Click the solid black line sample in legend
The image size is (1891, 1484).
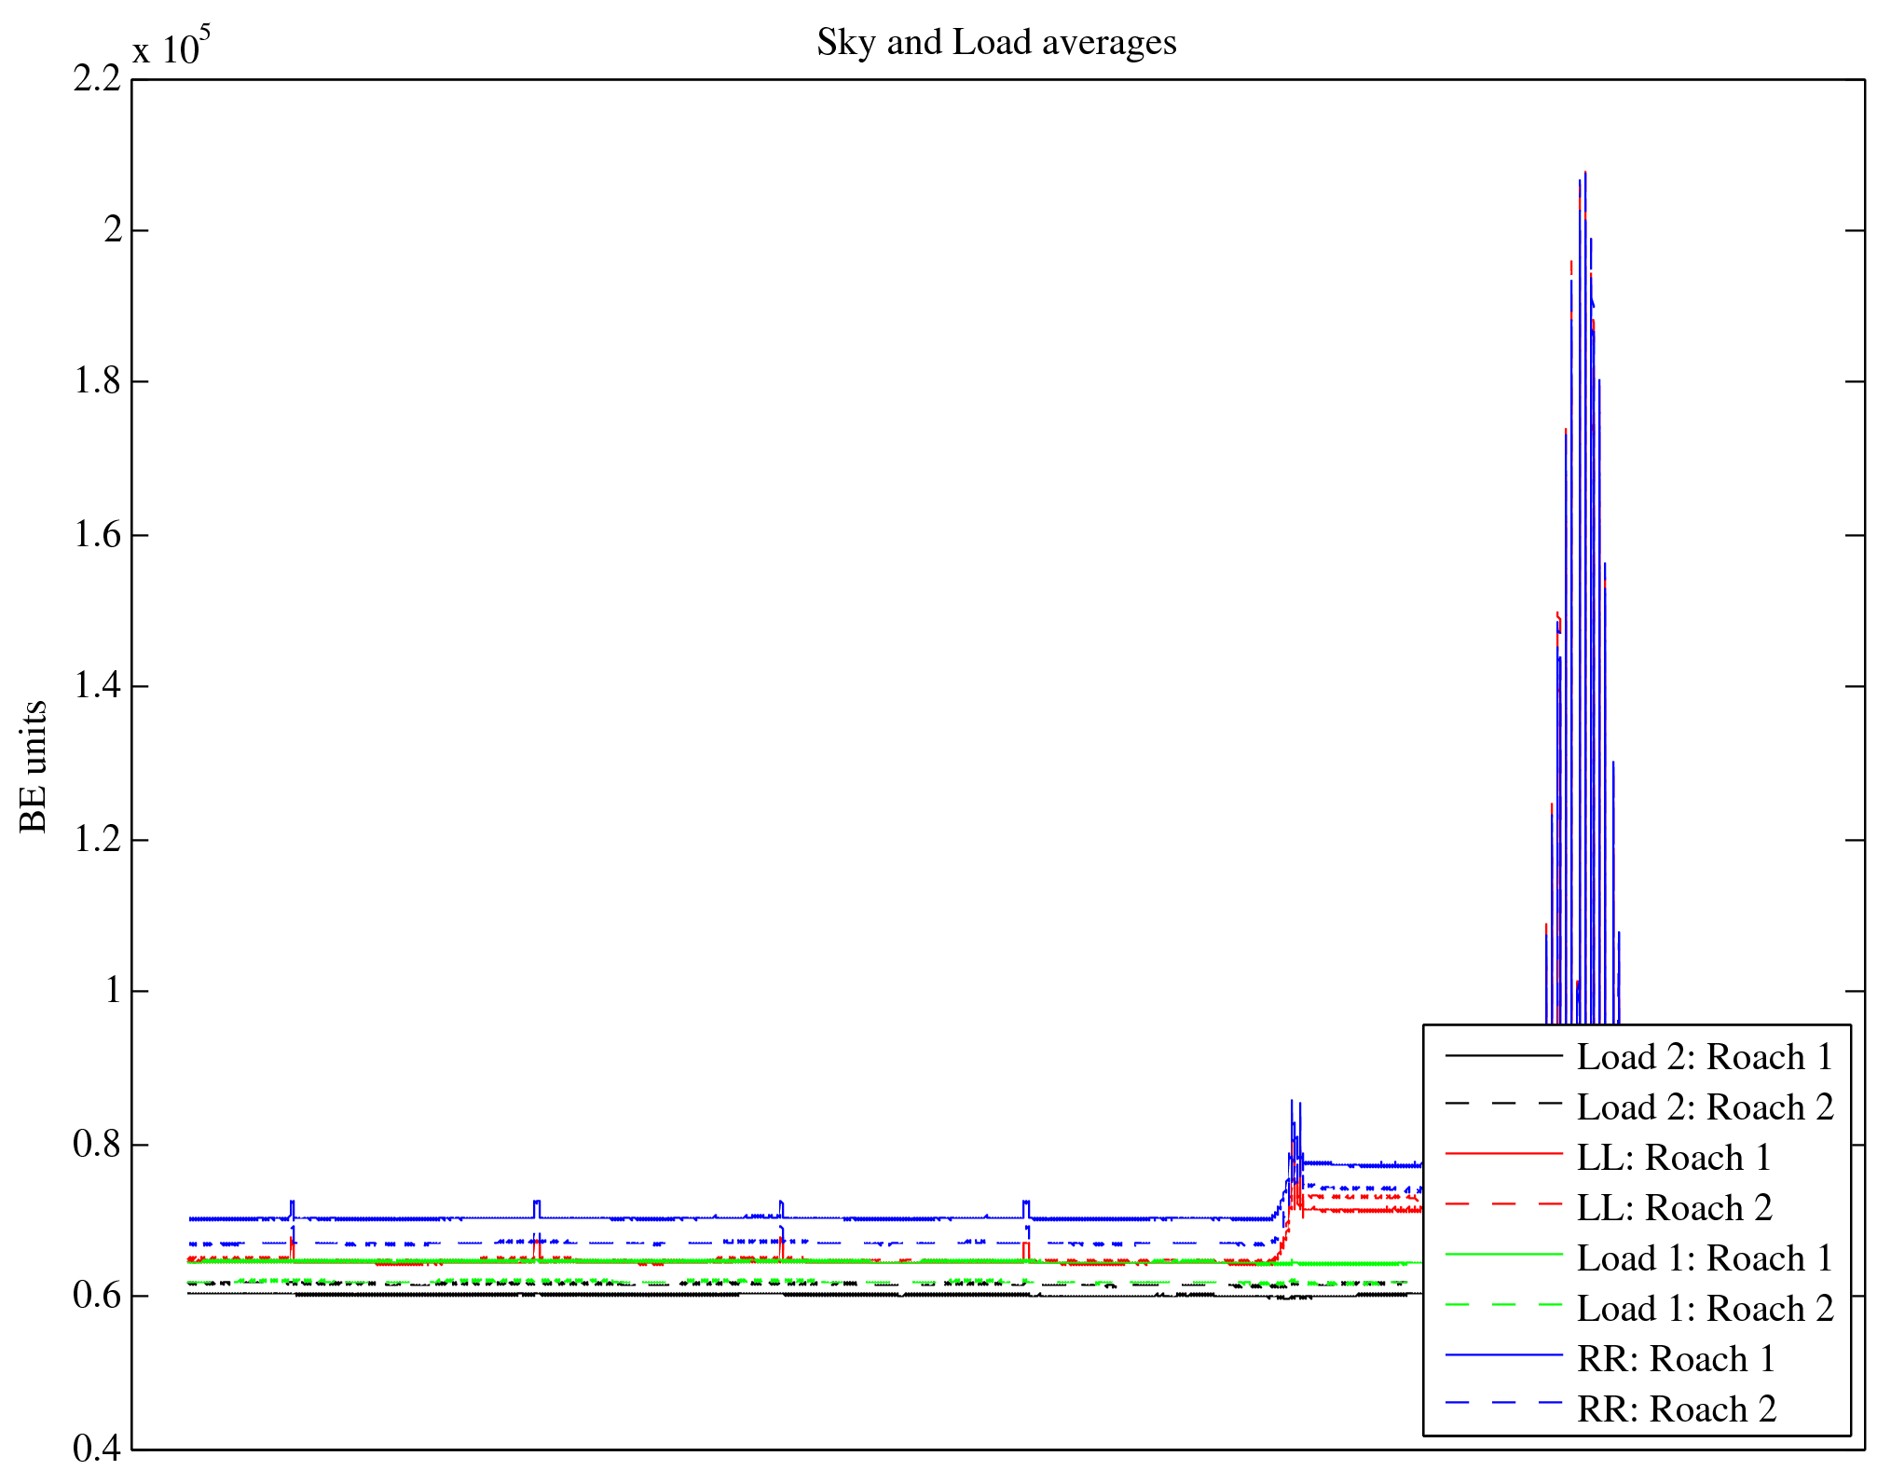point(1503,1055)
